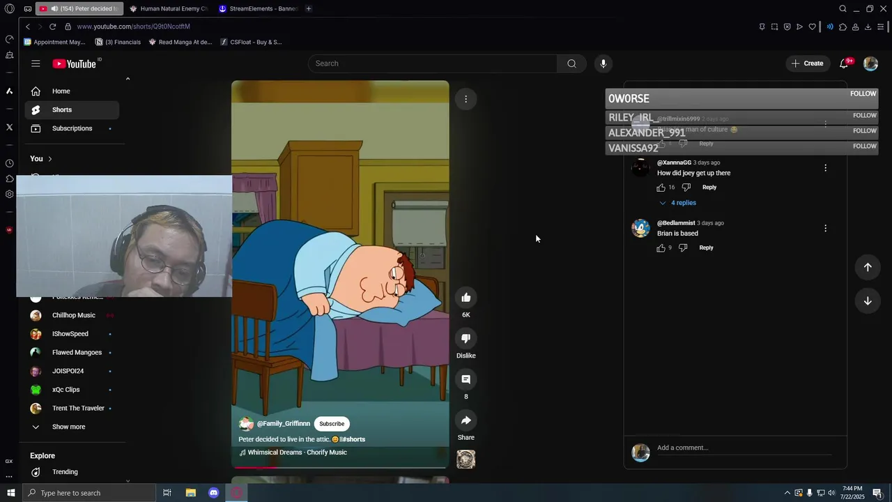Open Subscriptions in the YouTube sidebar
The width and height of the screenshot is (892, 502).
[72, 128]
